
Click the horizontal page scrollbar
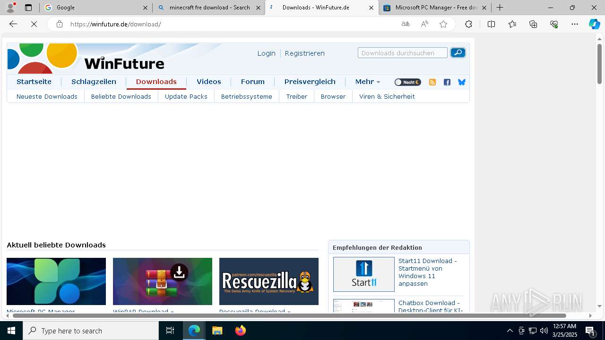pyautogui.click(x=289, y=315)
